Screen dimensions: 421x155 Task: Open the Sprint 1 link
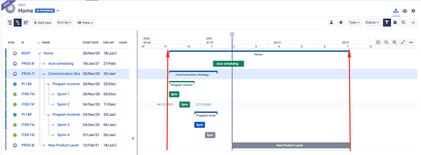point(63,94)
